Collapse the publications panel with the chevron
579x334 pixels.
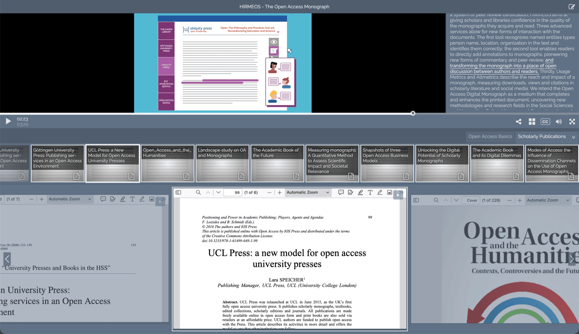[574, 137]
